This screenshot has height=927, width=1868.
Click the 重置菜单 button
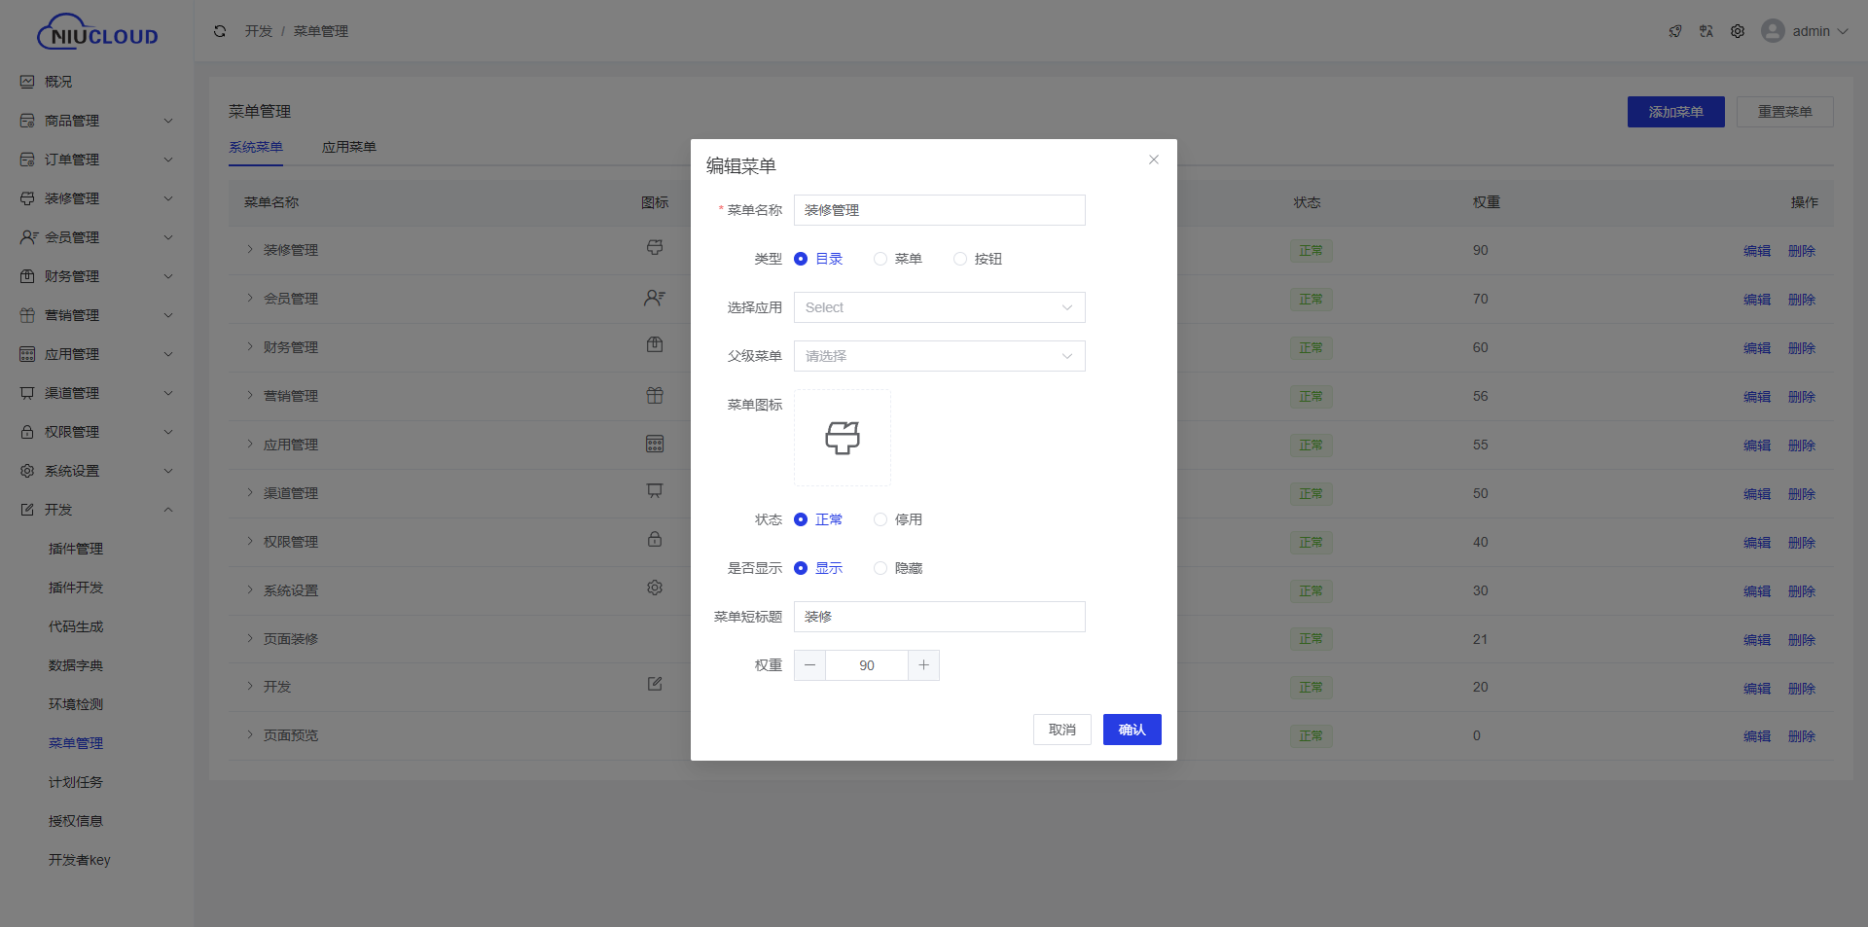[x=1785, y=112]
